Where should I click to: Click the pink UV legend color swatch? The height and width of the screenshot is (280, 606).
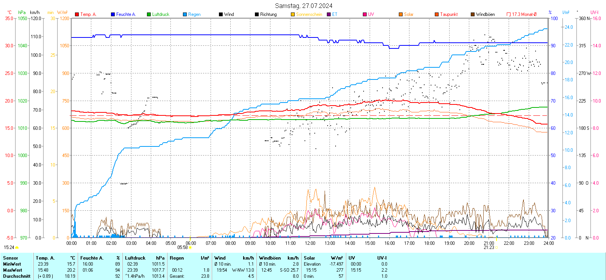pos(365,14)
